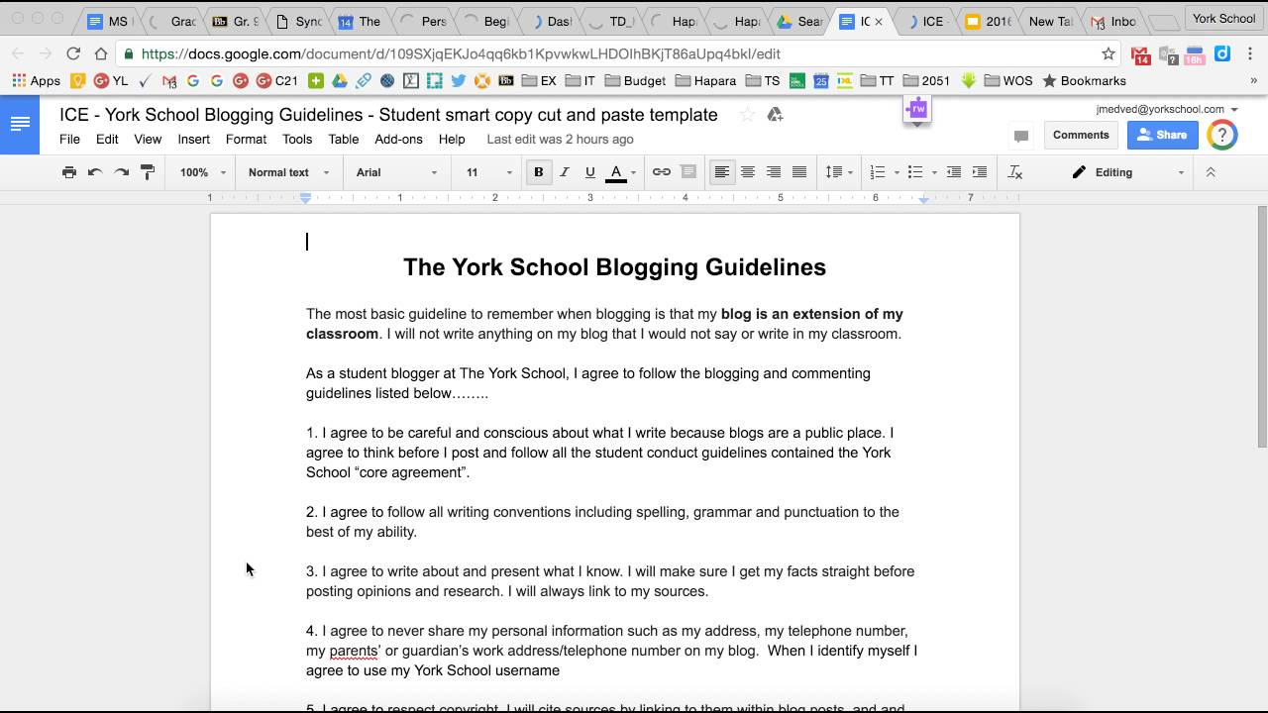Open the zoom 100% dropdown

tap(203, 172)
